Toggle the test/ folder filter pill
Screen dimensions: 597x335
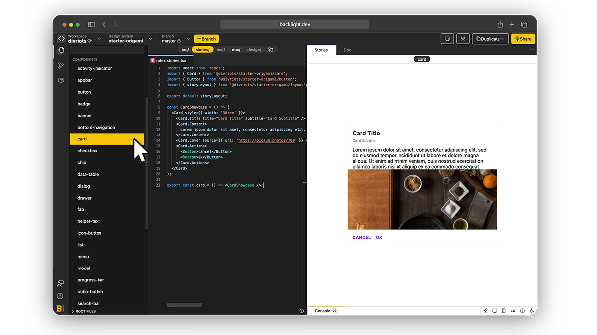[220, 50]
